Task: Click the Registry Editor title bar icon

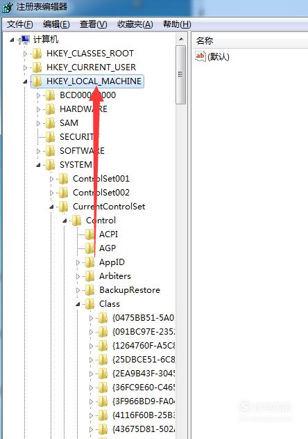Action: [7, 7]
